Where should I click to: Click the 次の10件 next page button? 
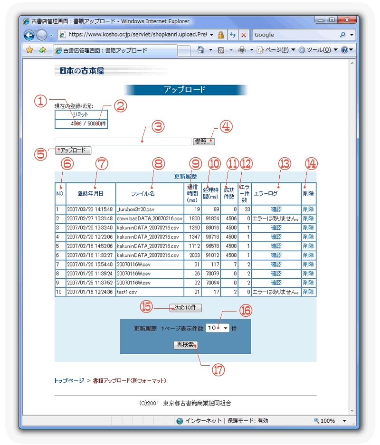186,308
